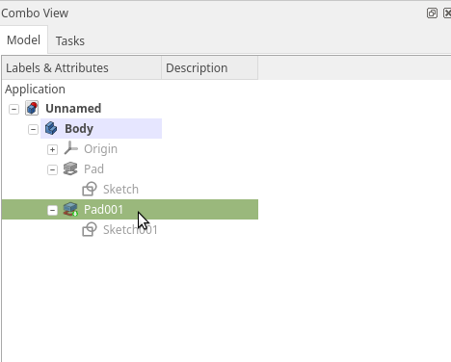Collapse the Unnamed document node
451x362 pixels.
tap(13, 109)
